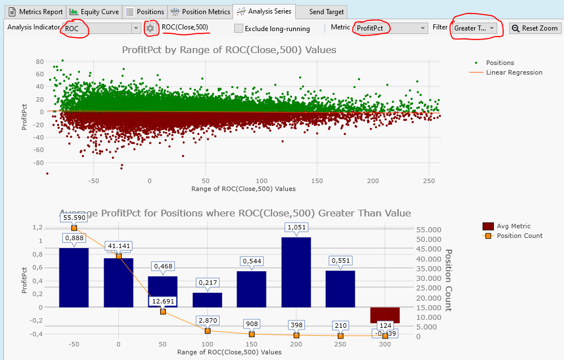
Task: Enable Exclude long-running checkbox
Action: pos(239,28)
